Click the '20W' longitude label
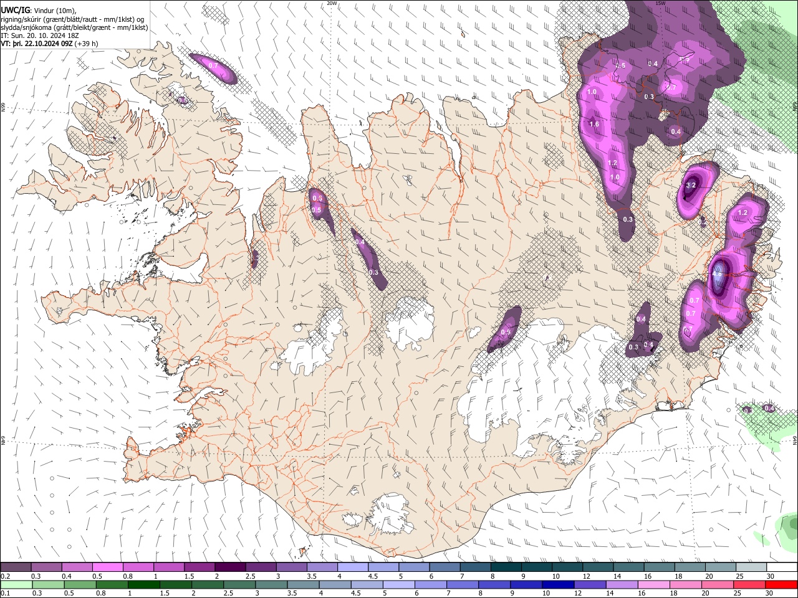The height and width of the screenshot is (598, 798). click(x=332, y=3)
